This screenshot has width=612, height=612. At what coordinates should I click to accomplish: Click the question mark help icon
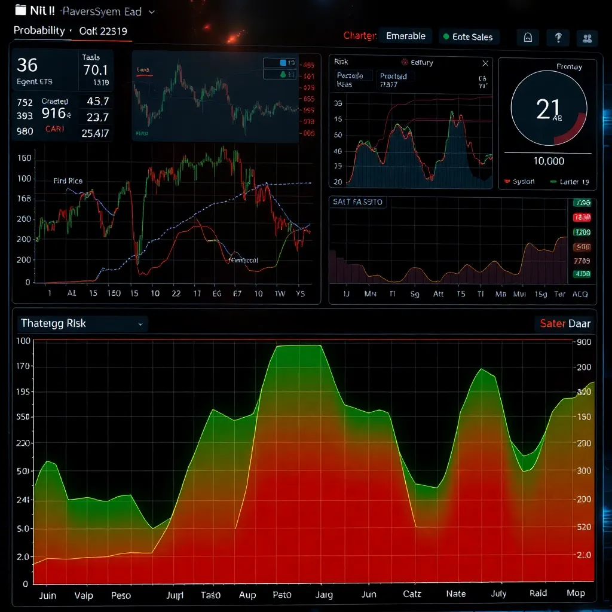pos(558,38)
